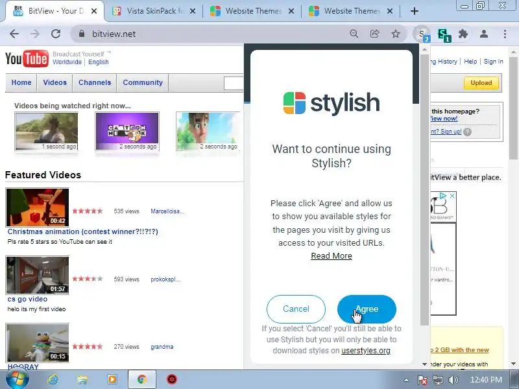Click the Agree button in Stylish popup

point(367,309)
